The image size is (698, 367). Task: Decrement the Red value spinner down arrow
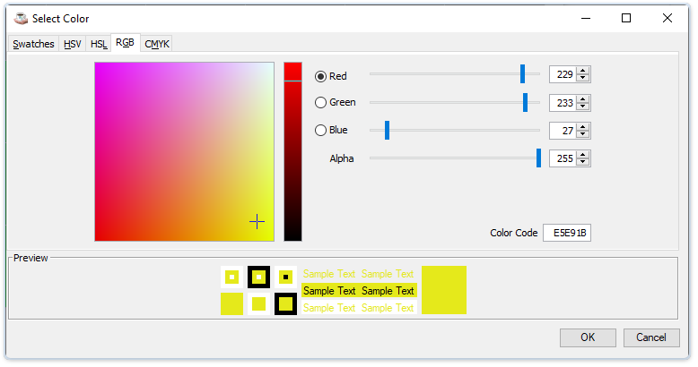coord(583,80)
